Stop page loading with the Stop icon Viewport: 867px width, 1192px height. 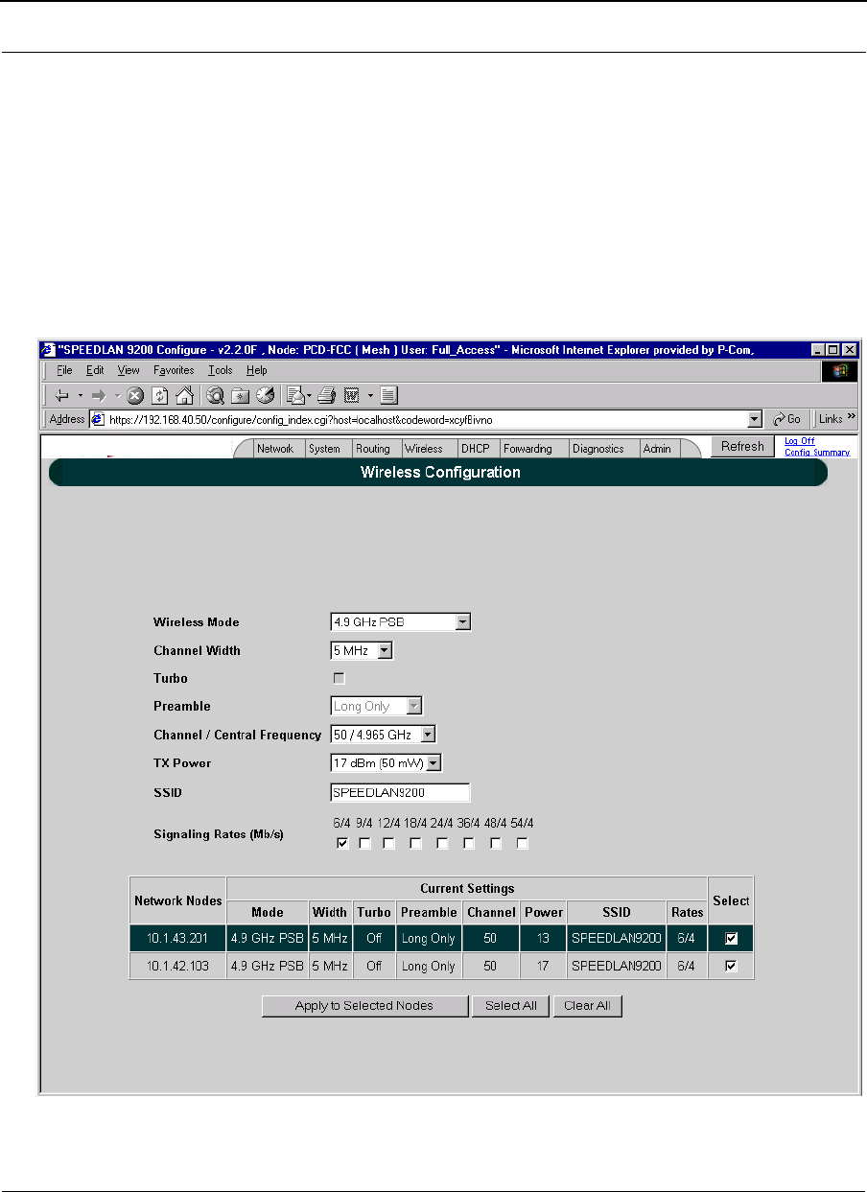pyautogui.click(x=135, y=395)
